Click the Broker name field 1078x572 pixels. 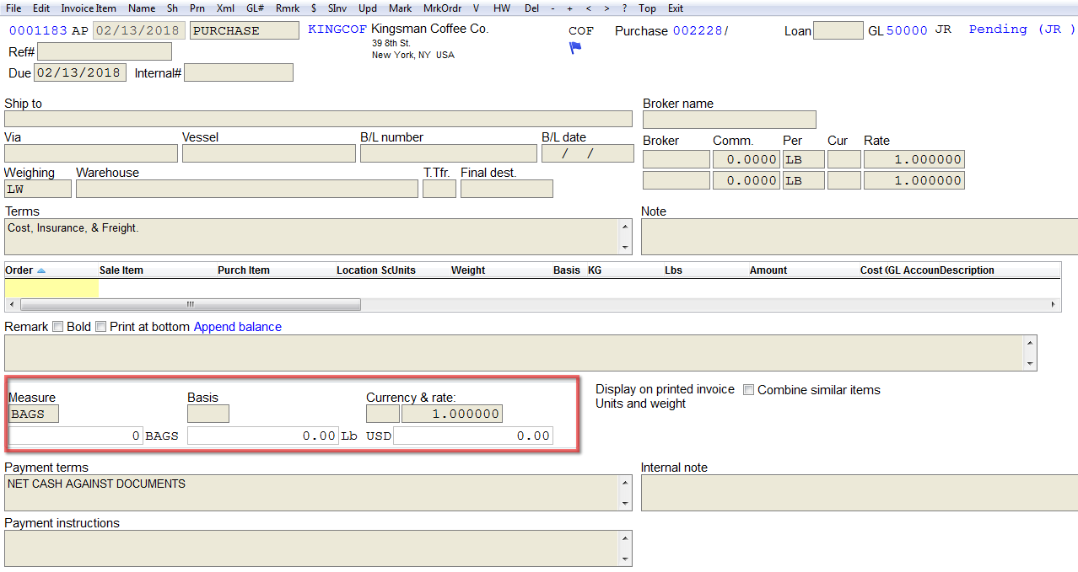click(x=730, y=120)
